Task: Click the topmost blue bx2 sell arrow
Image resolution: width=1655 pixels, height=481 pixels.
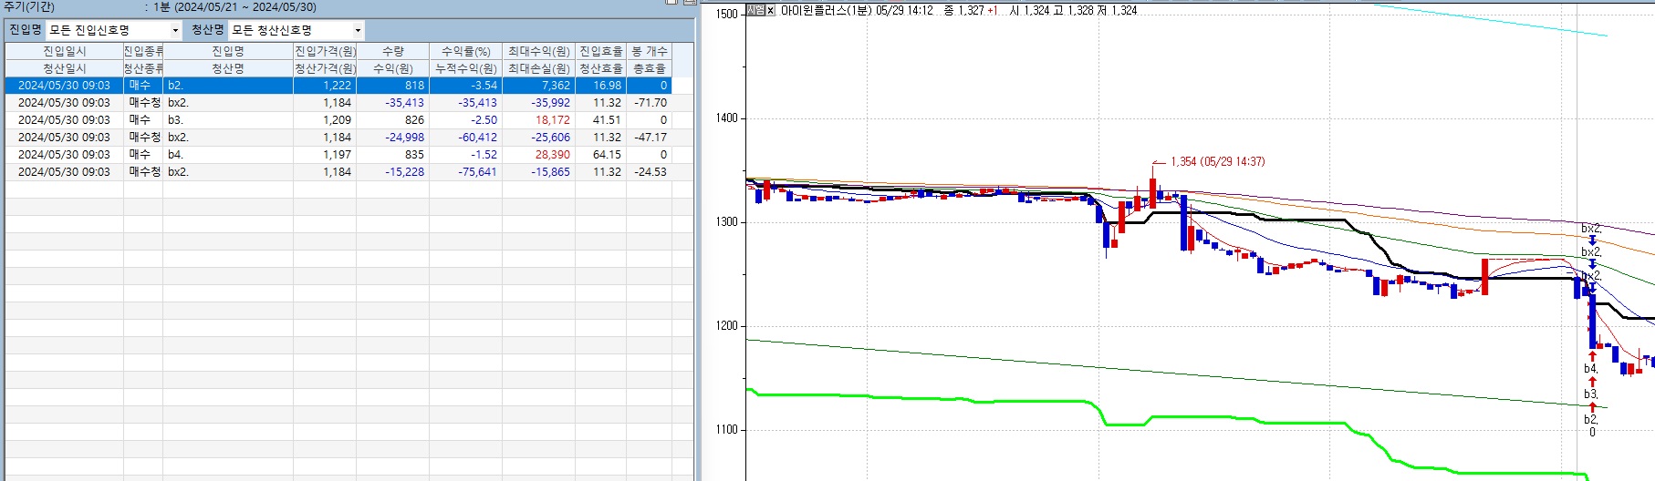Action: (x=1592, y=240)
